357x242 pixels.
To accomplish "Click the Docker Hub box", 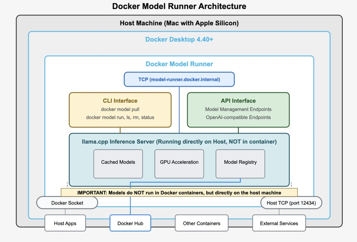I will tap(130, 223).
